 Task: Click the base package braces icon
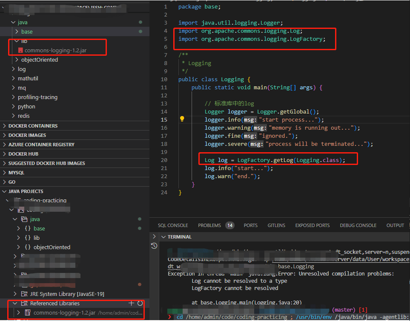[x=28, y=228]
